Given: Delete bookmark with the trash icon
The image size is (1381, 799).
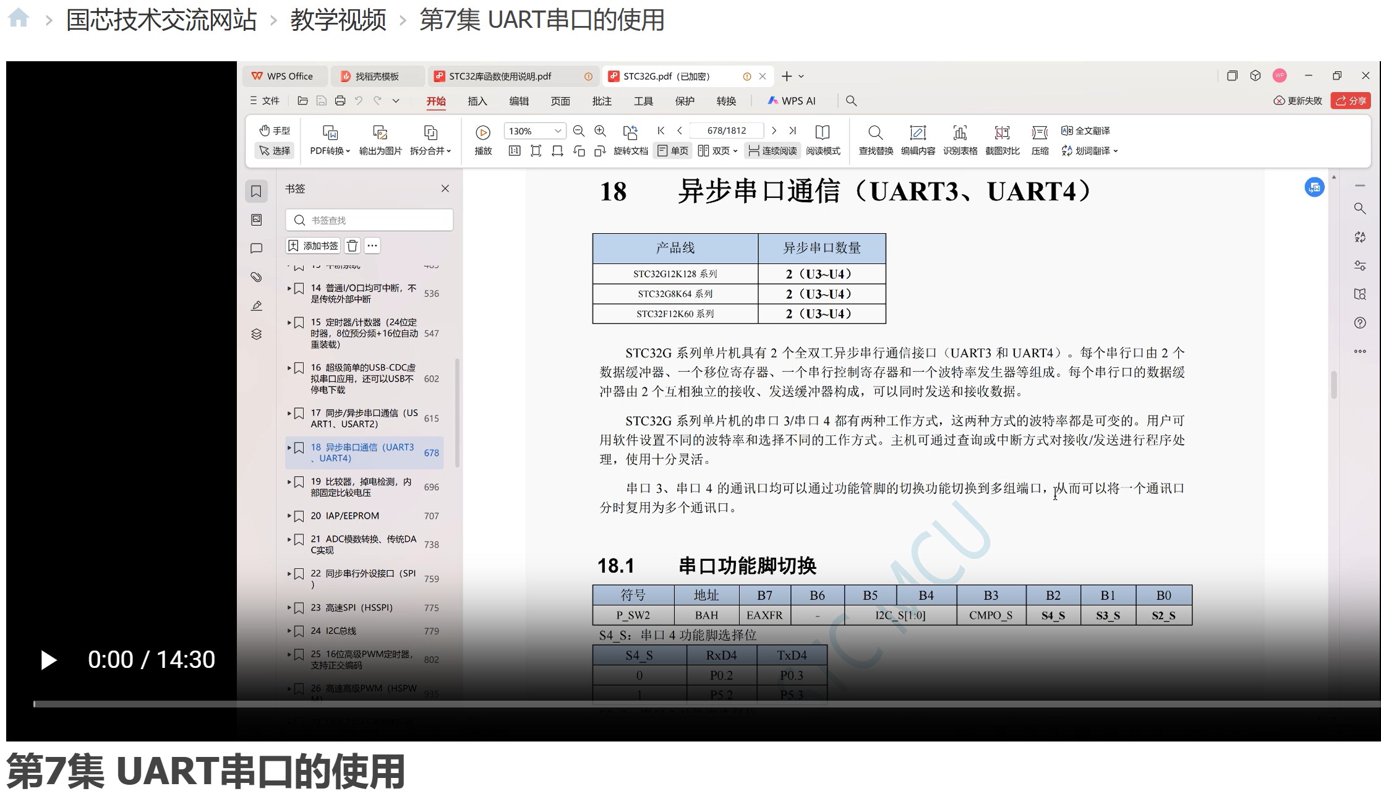Looking at the screenshot, I should point(352,246).
